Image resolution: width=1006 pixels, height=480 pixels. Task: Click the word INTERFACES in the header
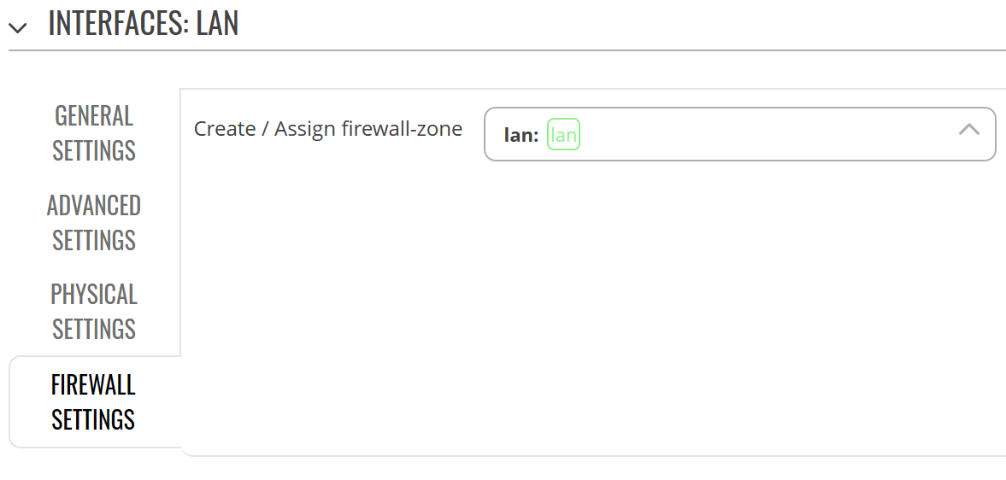115,23
